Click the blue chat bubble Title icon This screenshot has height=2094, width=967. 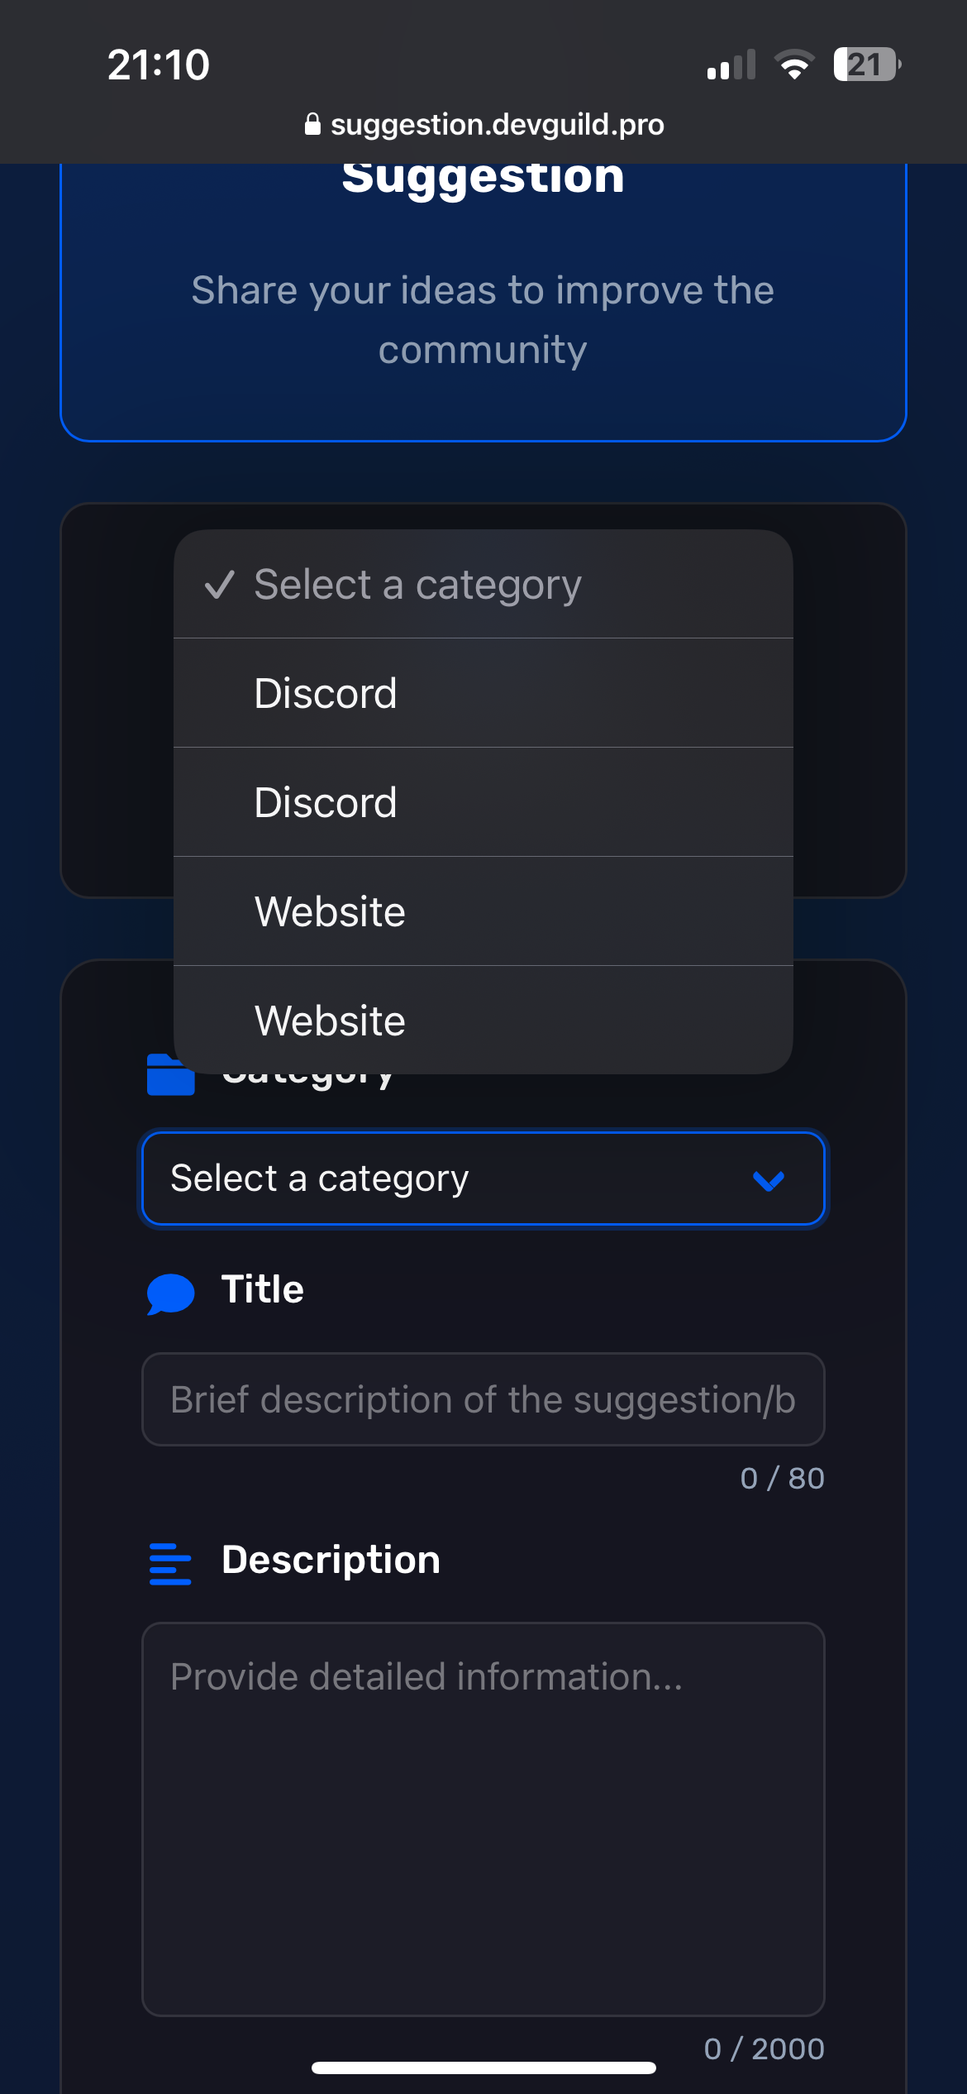coord(170,1293)
